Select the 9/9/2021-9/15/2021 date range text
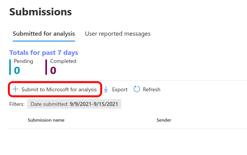Viewport: 247px width, 155px height. [x=94, y=104]
